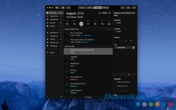
Task: Complete the Writing task
Action: point(67,71)
